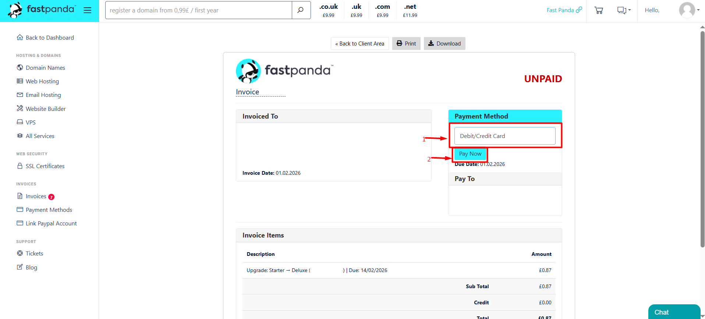Open the chat messages dropdown icon

[x=624, y=10]
